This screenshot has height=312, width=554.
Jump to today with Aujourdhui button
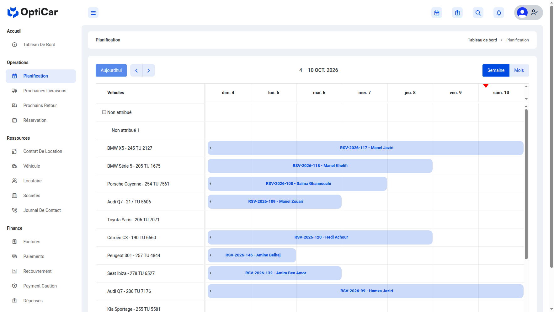[x=111, y=71]
